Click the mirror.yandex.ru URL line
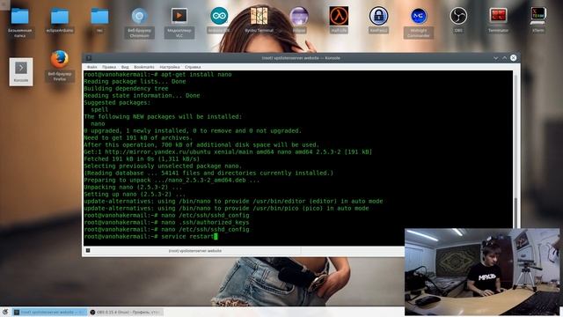Viewport: 563px width, 317px height. (x=228, y=152)
